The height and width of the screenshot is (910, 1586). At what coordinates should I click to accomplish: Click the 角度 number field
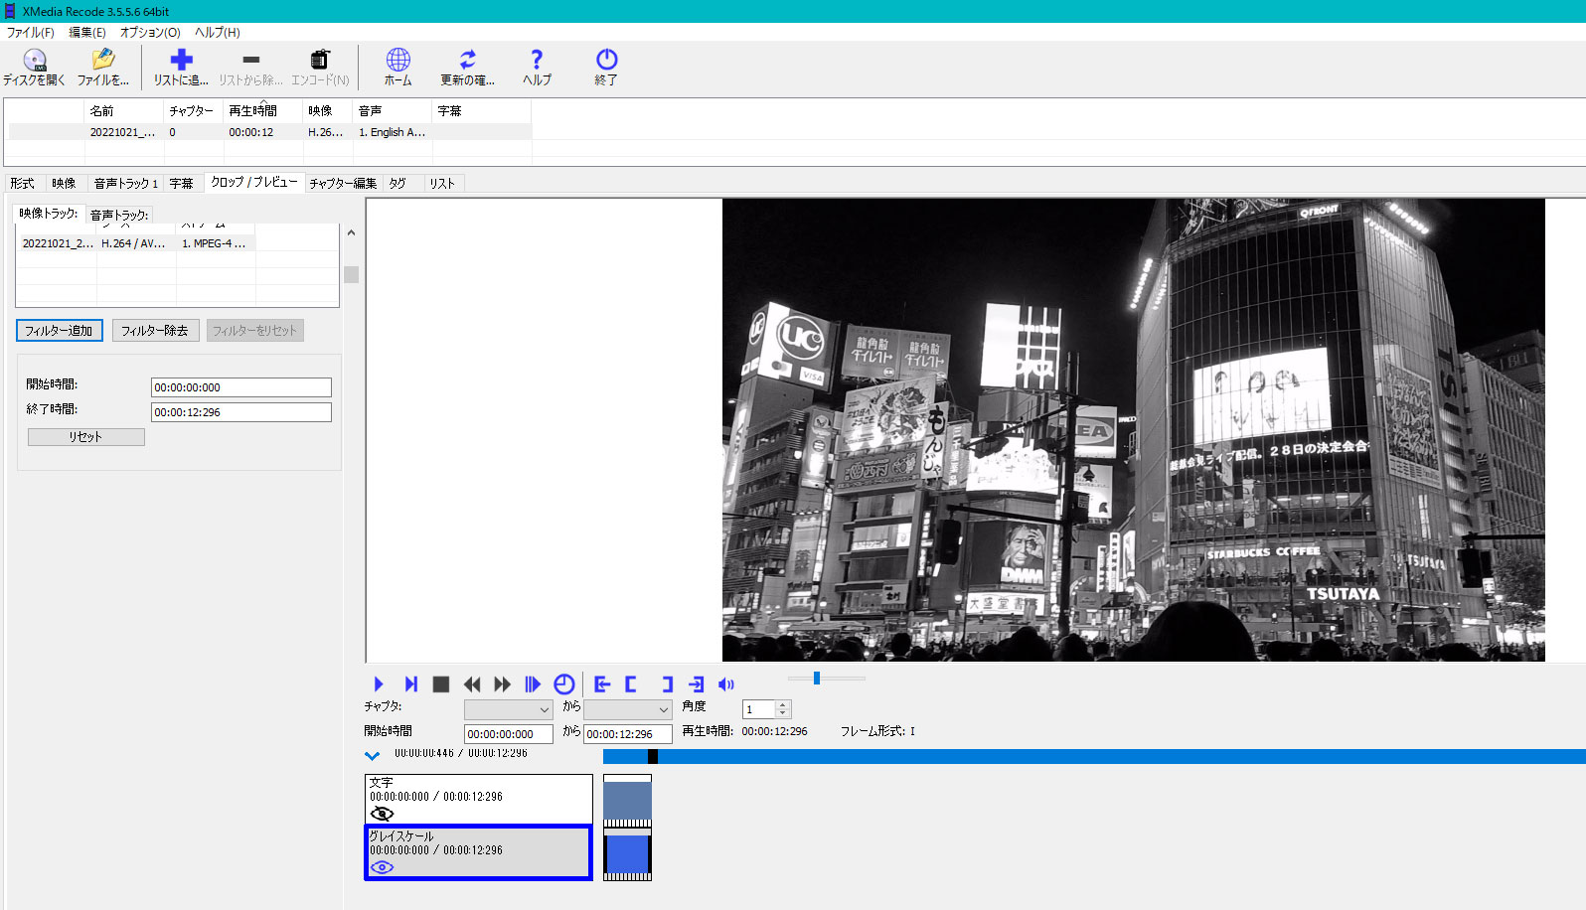click(x=759, y=709)
